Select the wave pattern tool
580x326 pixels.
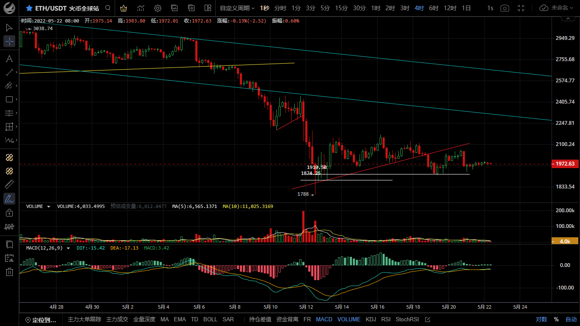tap(9, 140)
